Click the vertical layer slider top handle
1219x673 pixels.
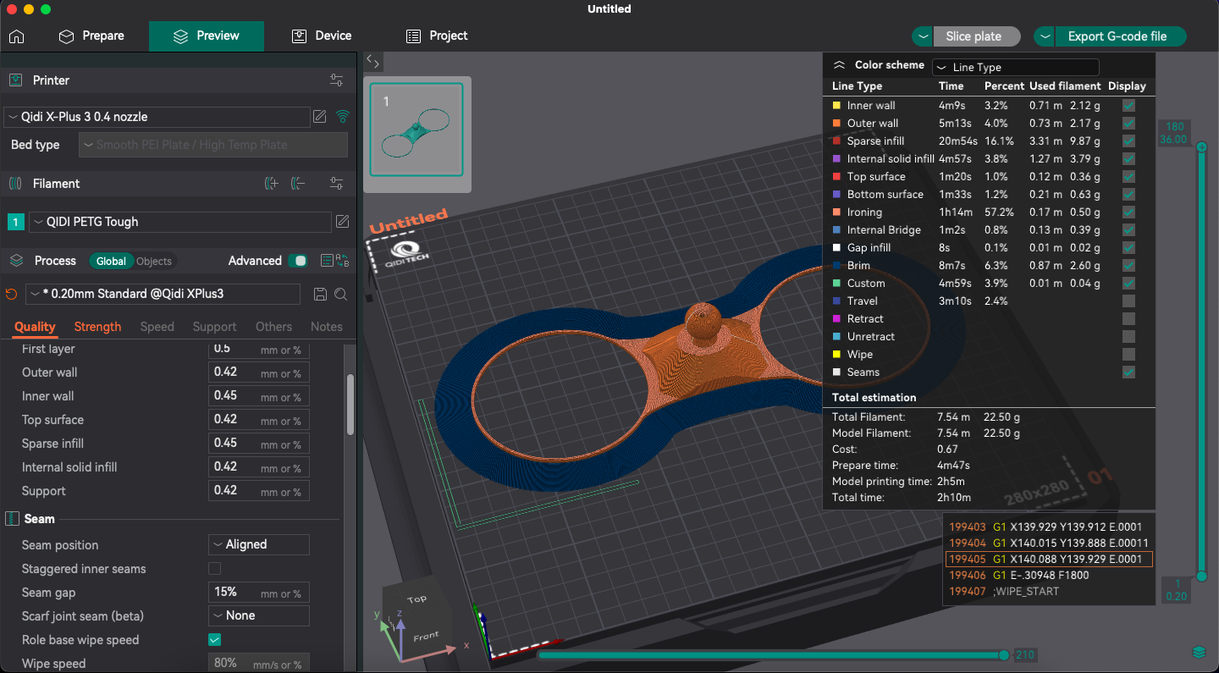coord(1201,147)
